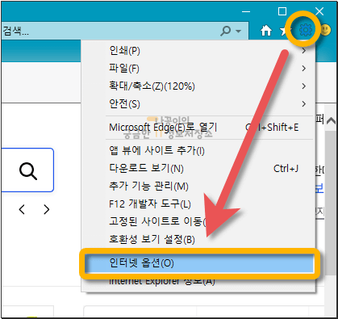Go to previous item with left chevron
Image resolution: width=338 pixels, height=319 pixels.
[x=22, y=209]
